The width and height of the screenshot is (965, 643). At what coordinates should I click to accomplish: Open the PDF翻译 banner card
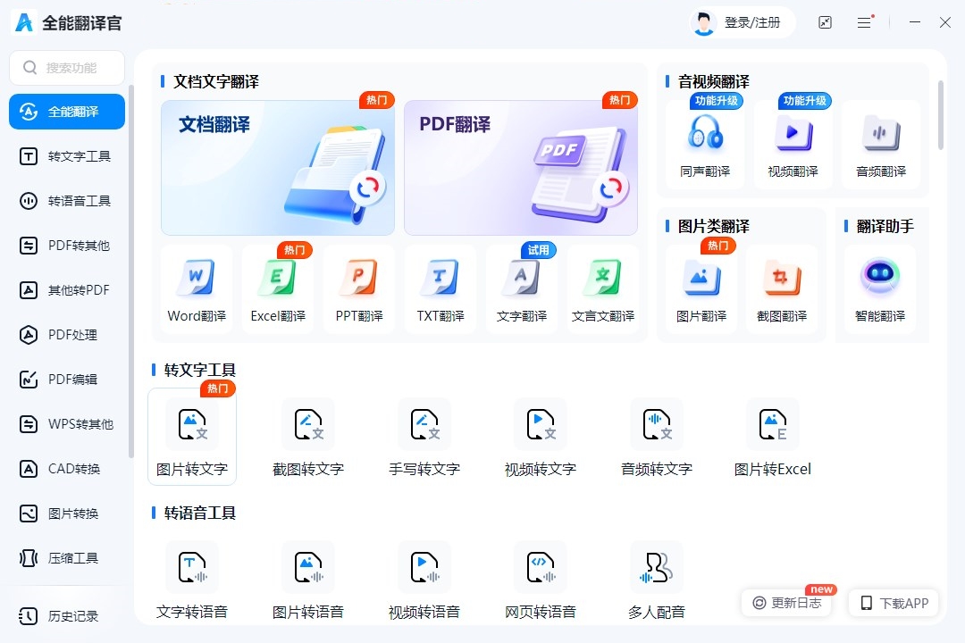521,167
